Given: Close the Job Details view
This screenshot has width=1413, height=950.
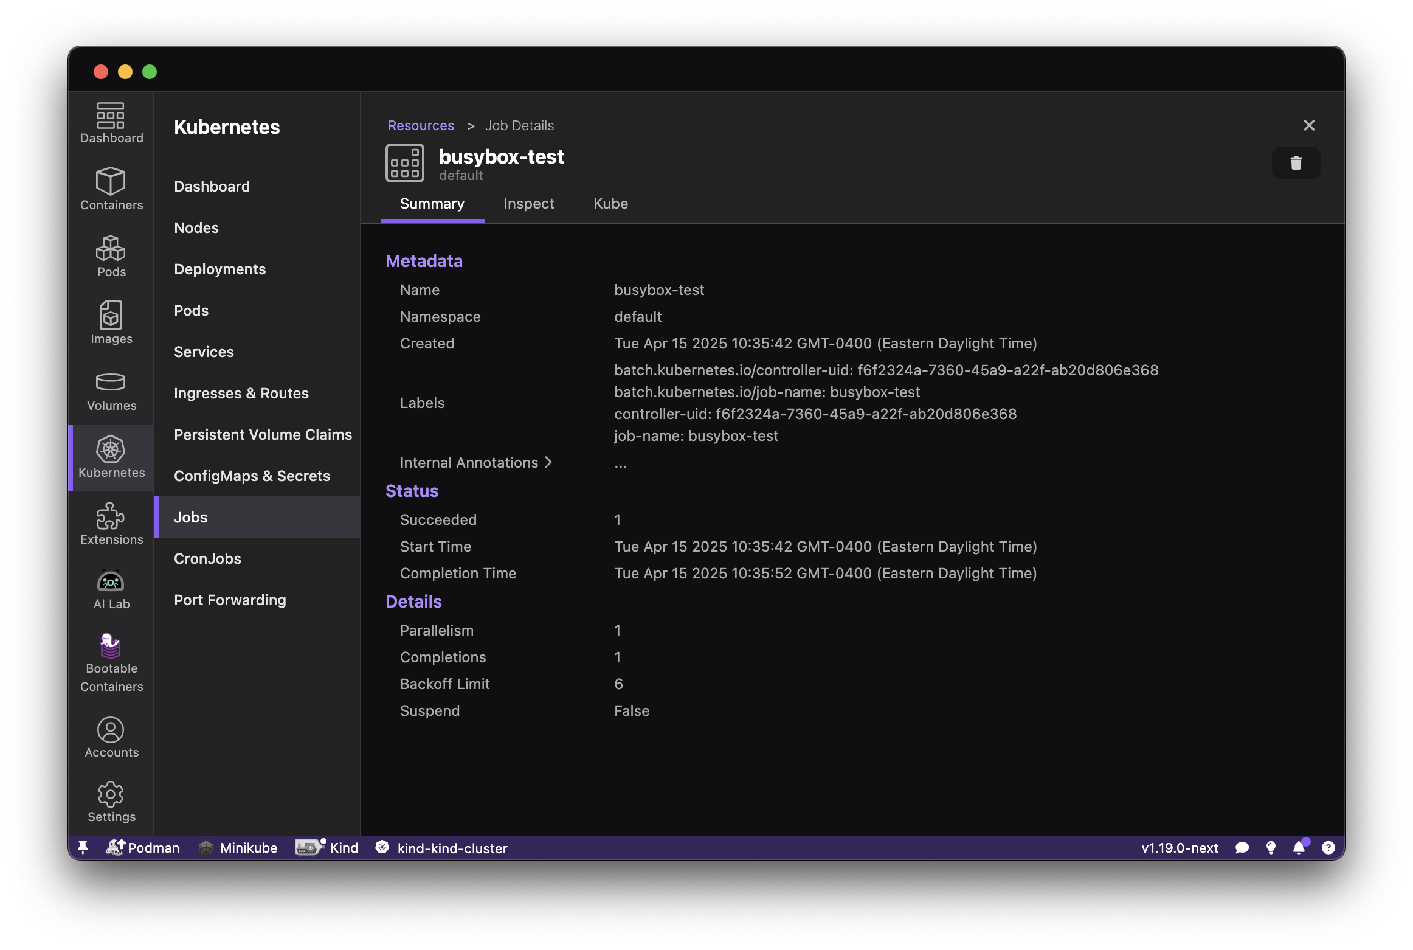Looking at the screenshot, I should (x=1309, y=125).
